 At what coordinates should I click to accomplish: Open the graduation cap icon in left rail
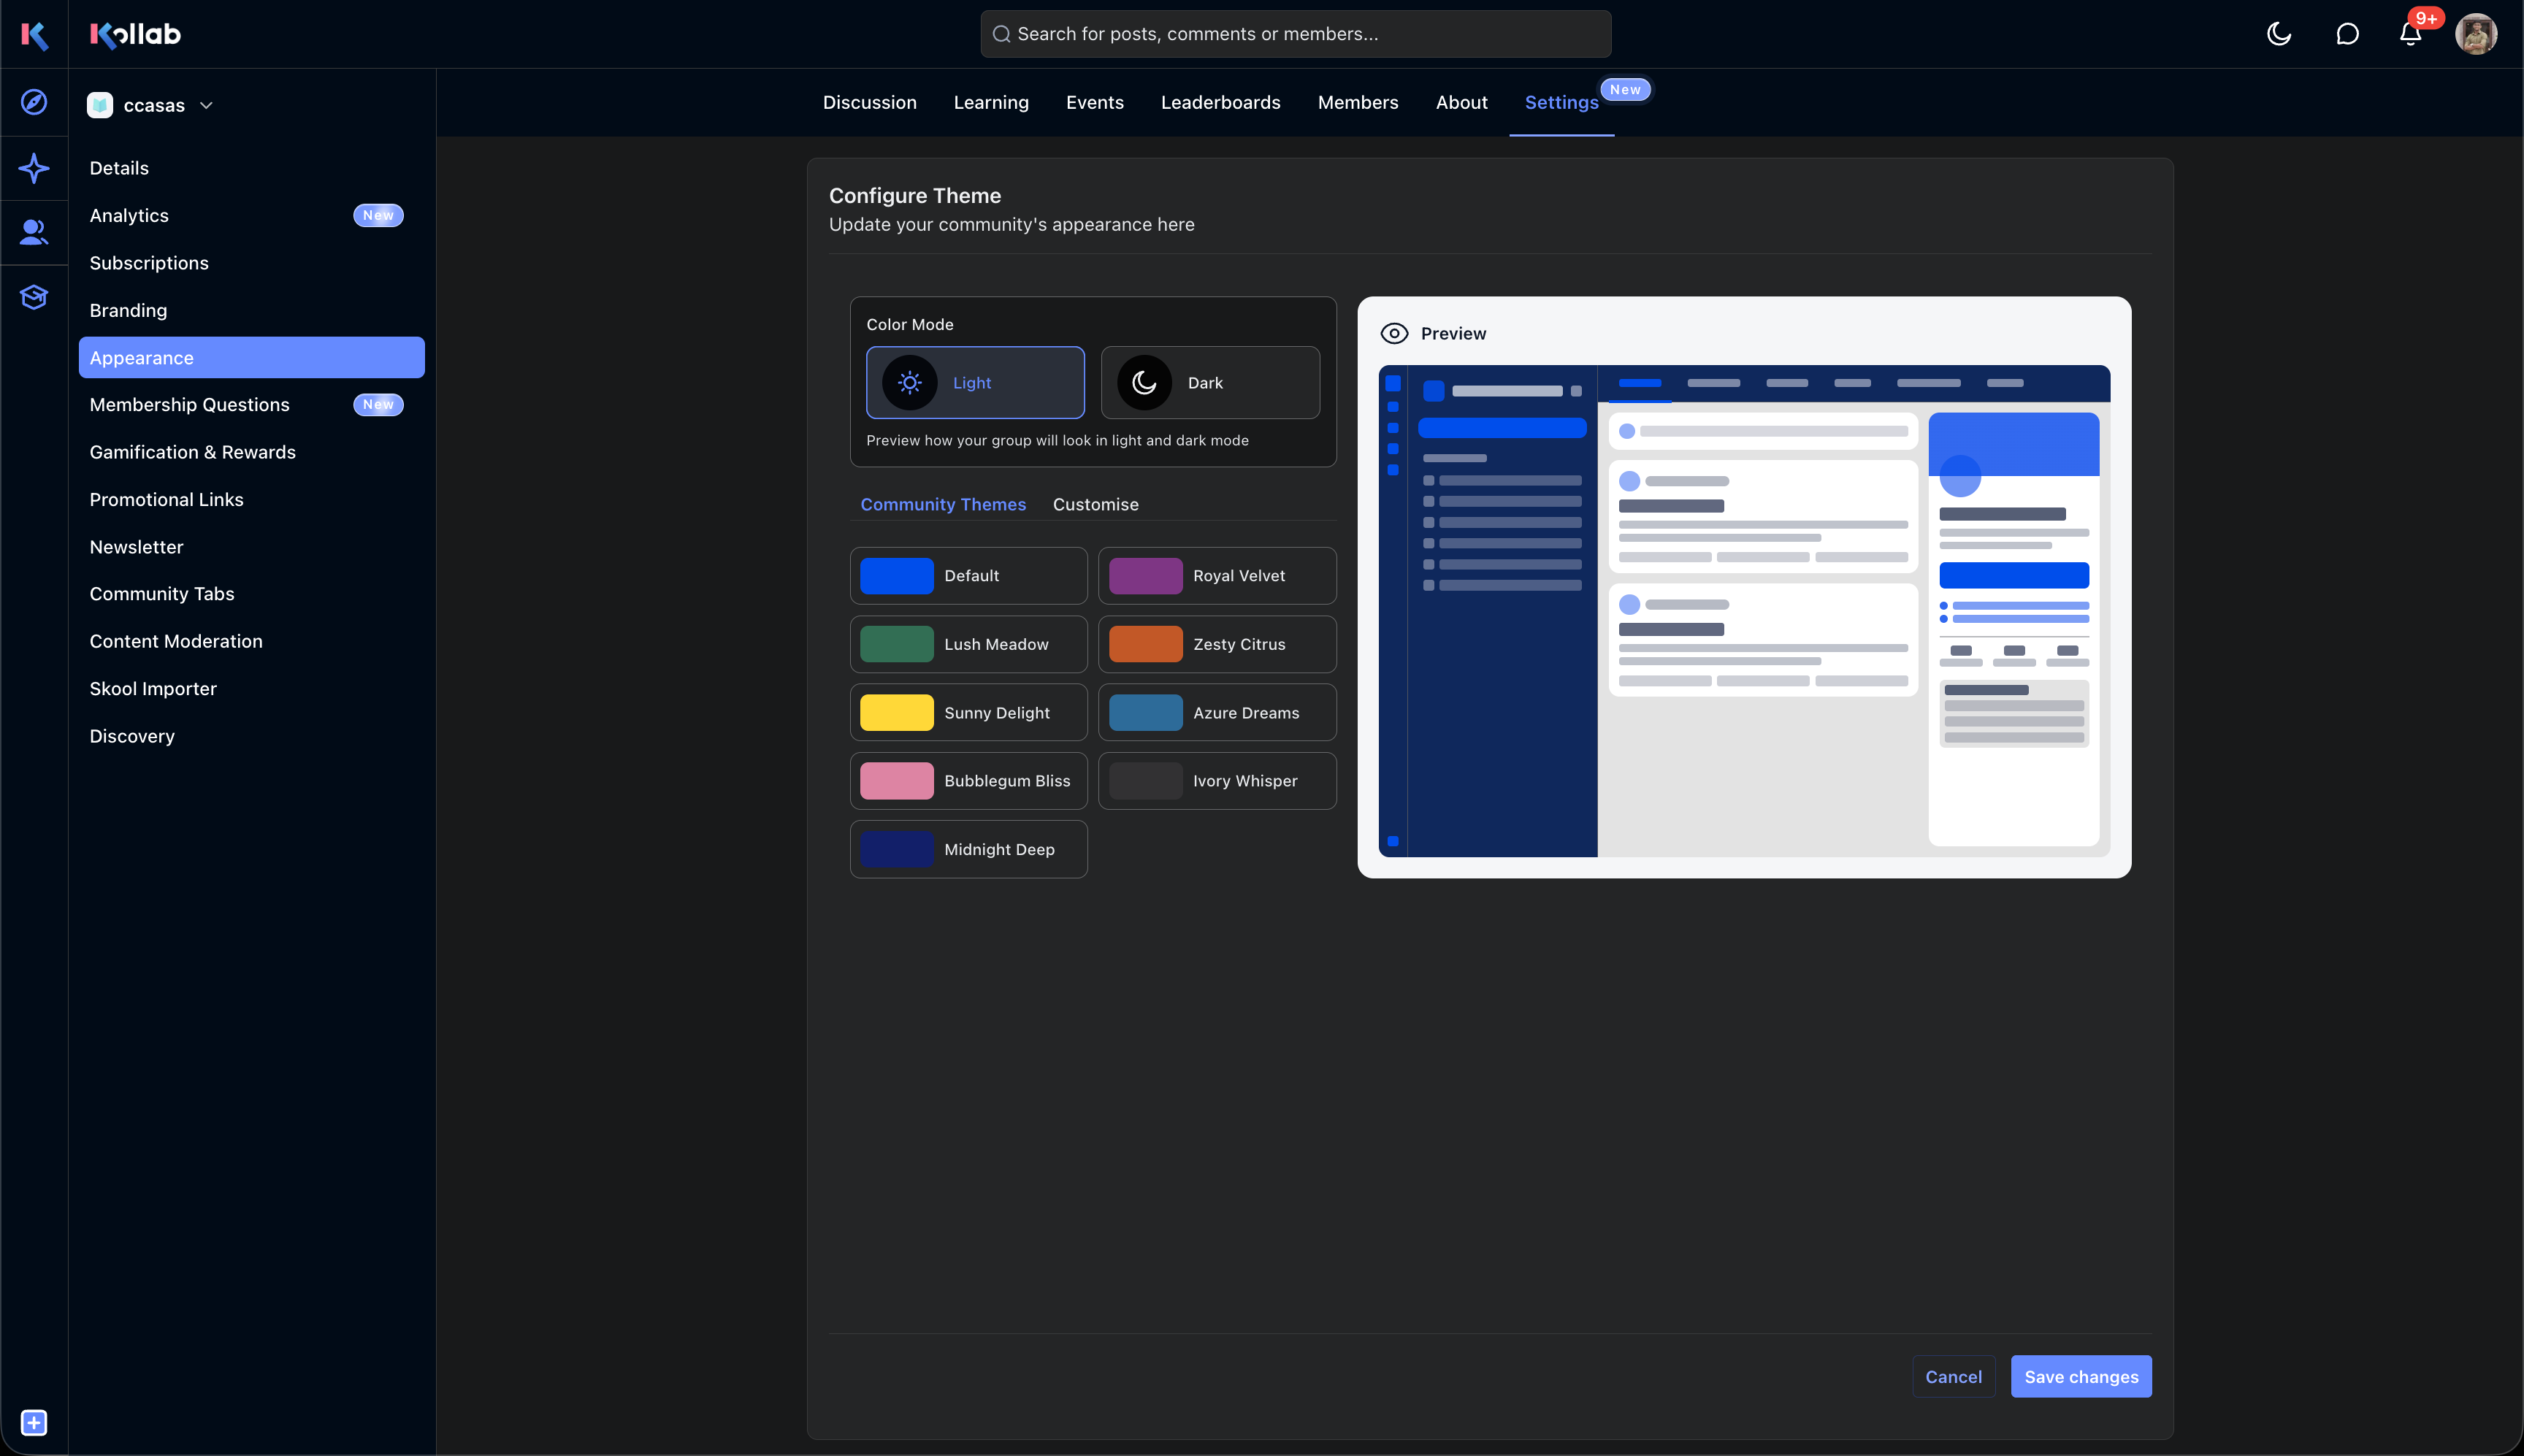[x=34, y=297]
